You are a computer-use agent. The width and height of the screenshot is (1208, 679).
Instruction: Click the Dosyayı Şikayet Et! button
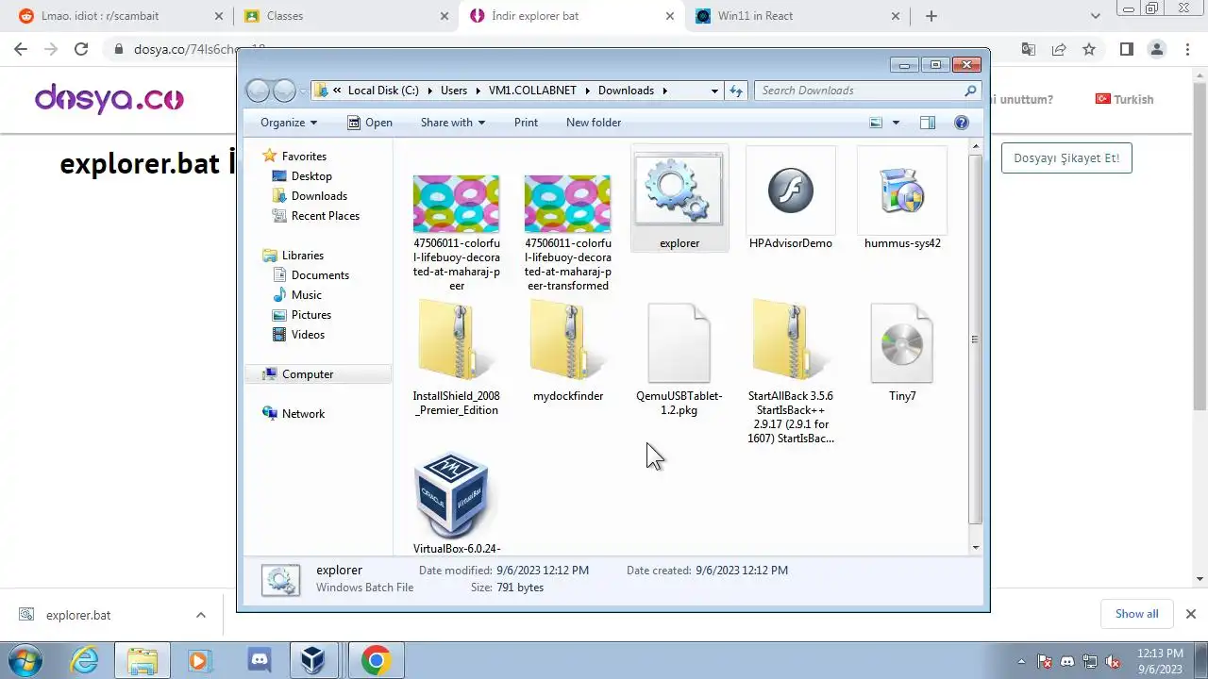coord(1066,157)
